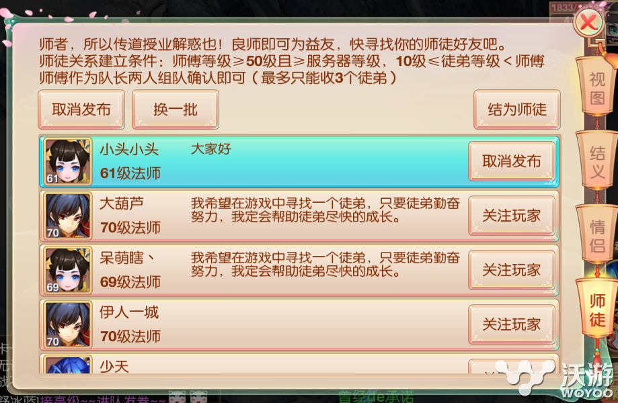Select the 师徒 lantern tab
Image resolution: width=618 pixels, height=403 pixels.
click(x=596, y=309)
